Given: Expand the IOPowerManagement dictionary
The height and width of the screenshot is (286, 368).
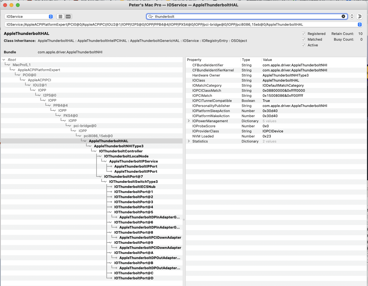Looking at the screenshot, I should point(189,121).
